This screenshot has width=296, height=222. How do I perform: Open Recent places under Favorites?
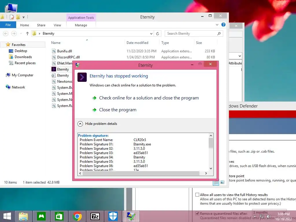pyautogui.click(x=25, y=63)
